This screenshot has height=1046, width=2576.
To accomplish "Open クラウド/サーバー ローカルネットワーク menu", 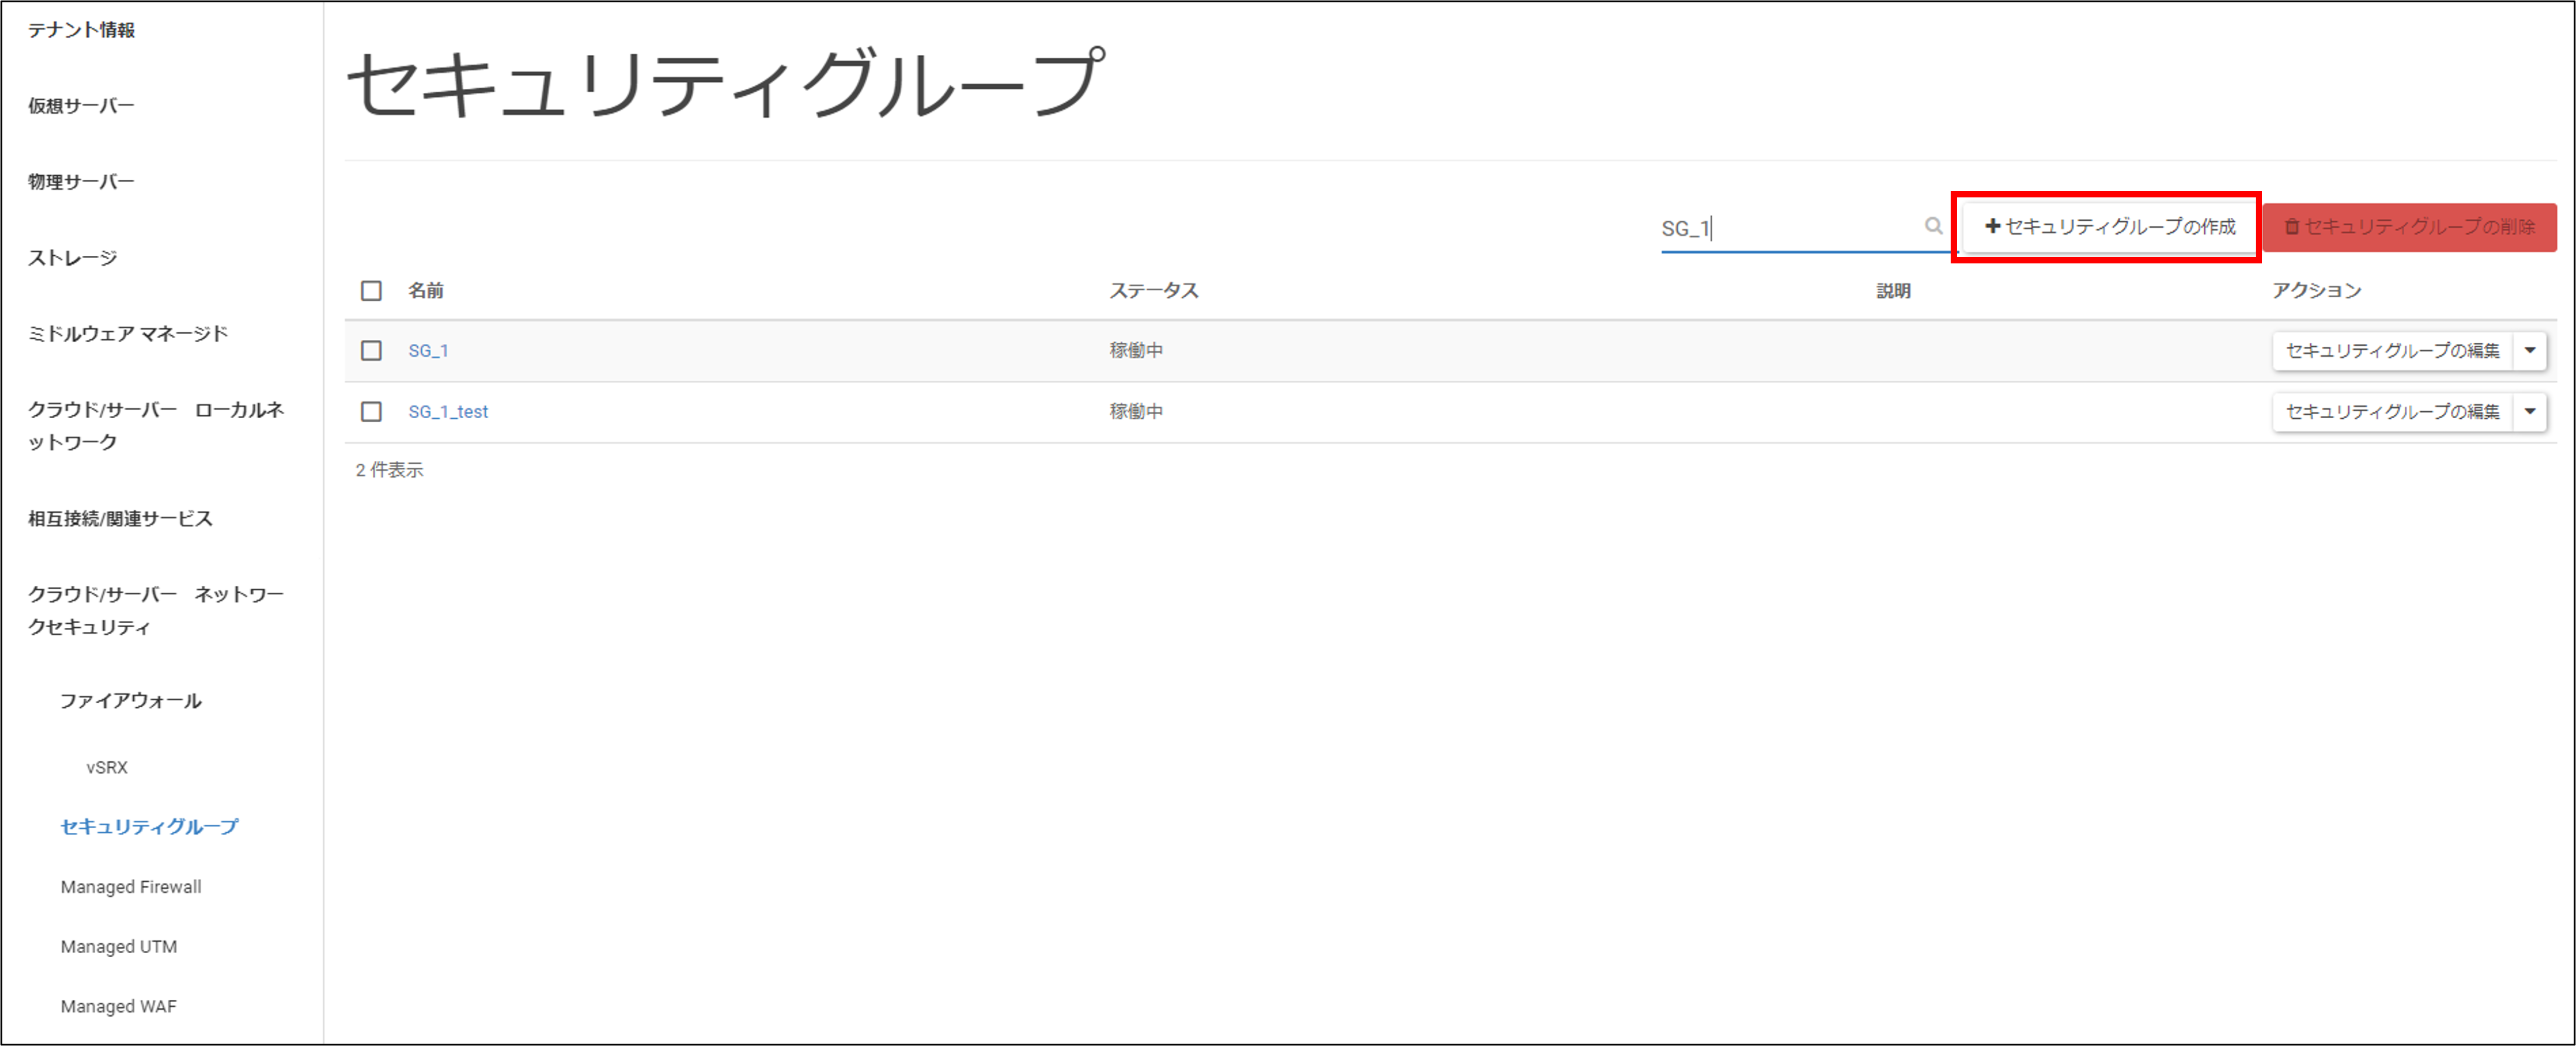I will (x=156, y=426).
